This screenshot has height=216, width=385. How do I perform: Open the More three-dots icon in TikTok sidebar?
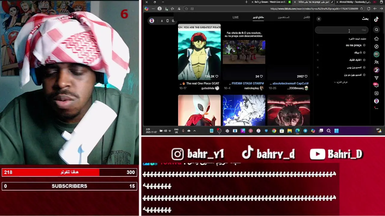[376, 108]
